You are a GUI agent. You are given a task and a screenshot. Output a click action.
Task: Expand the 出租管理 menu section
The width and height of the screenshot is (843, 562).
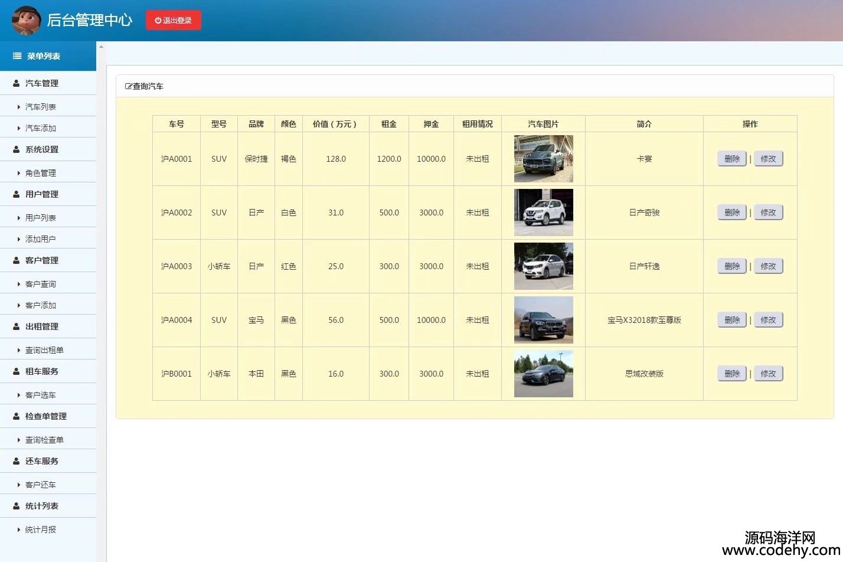pos(48,326)
